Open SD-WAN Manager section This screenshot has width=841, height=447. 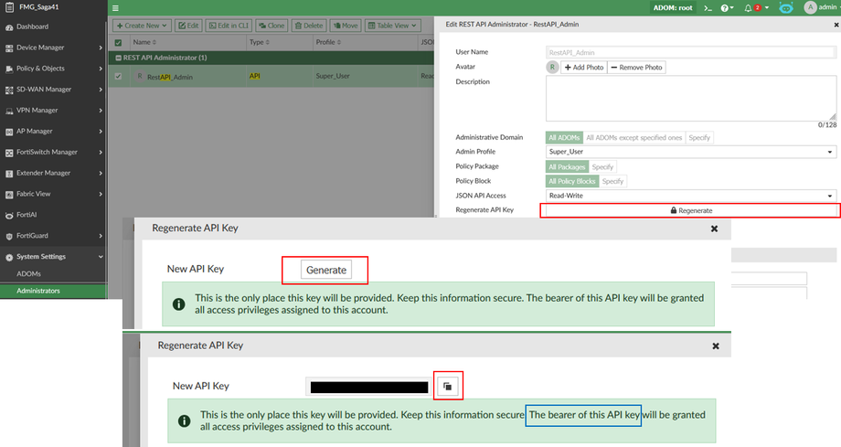[44, 90]
